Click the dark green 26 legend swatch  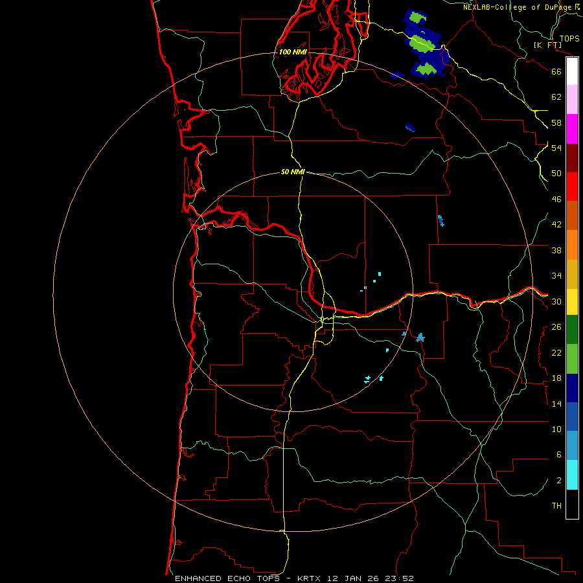572,330
